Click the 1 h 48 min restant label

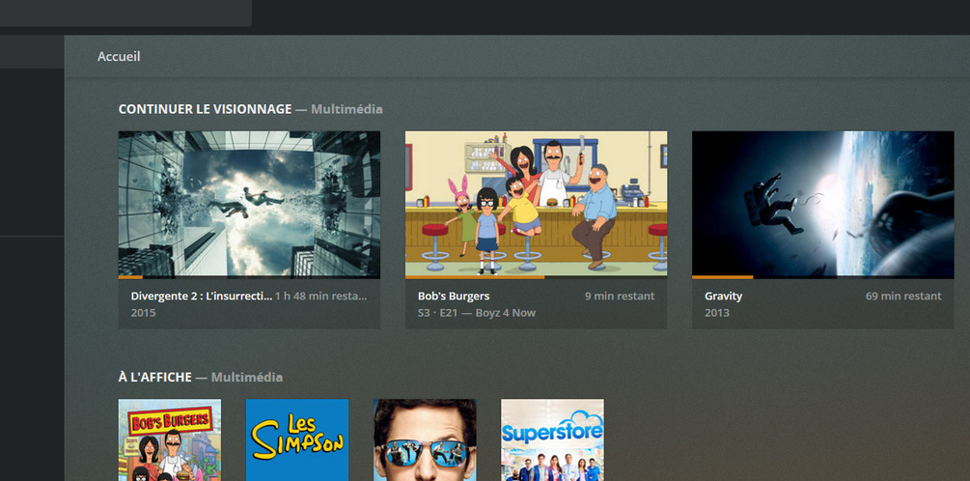[321, 296]
